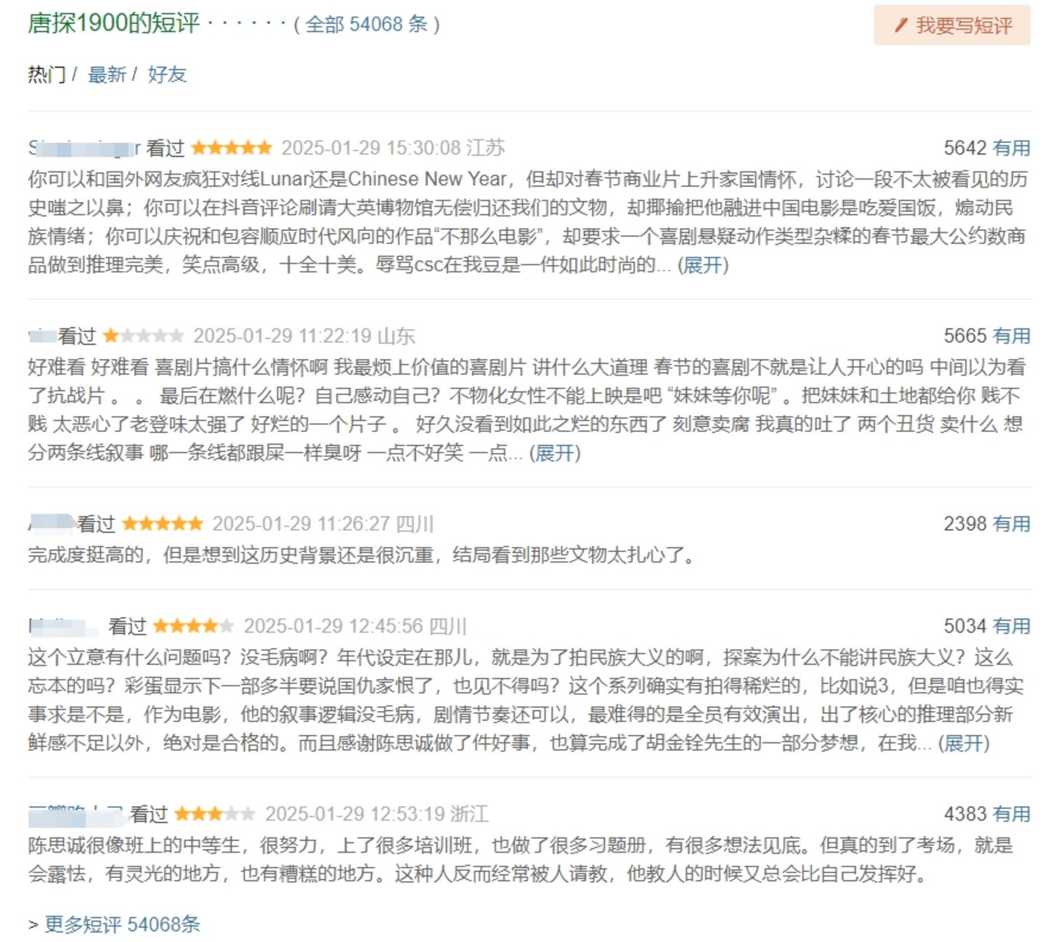Image resolution: width=1045 pixels, height=942 pixels.
Task: Expand the four-star Sichuan review
Action: click(964, 743)
